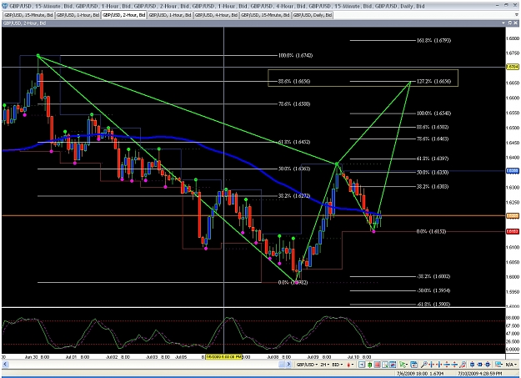Open the 1-Hour tab left of 2-Hour tab

[78, 15]
